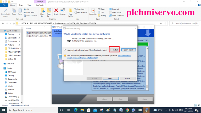The width and height of the screenshot is (201, 113).
Task: Click the red Delete X icon
Action: [x=56, y=10]
